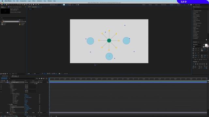The width and height of the screenshot is (209, 117).
Task: Toggle stopwatch for shape Skew Axis
Action: tap(13, 100)
